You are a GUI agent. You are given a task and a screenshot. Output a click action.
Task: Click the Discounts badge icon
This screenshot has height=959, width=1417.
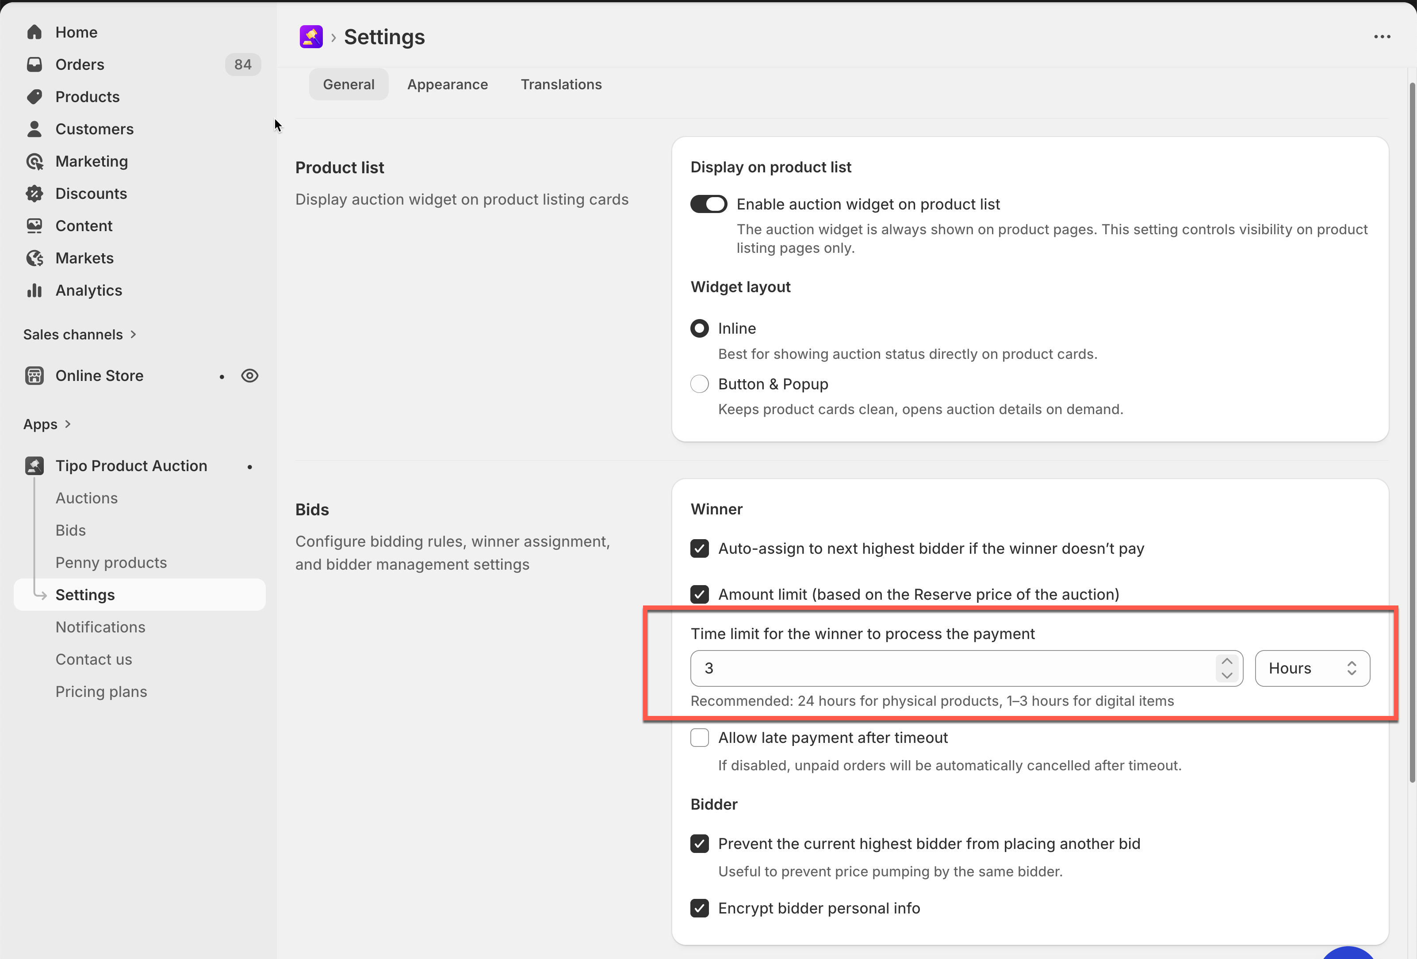click(x=34, y=193)
